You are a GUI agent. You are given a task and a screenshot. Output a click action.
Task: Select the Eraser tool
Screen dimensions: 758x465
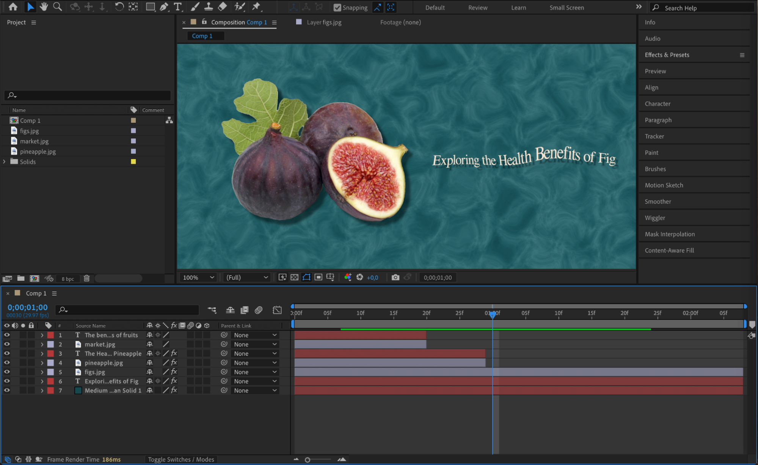(223, 7)
